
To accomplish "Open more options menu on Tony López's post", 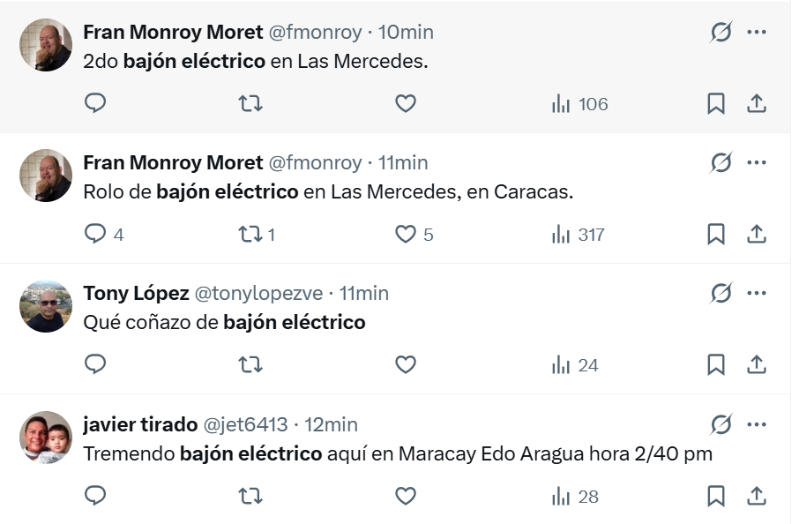I will (756, 293).
